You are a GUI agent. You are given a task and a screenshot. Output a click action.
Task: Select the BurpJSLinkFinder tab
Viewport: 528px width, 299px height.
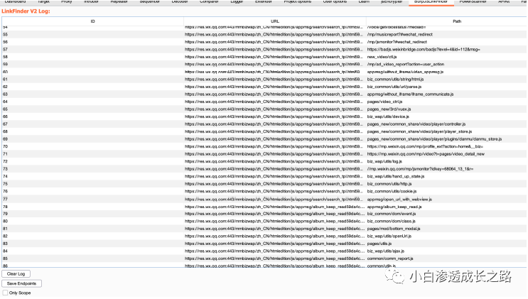coord(431,1)
